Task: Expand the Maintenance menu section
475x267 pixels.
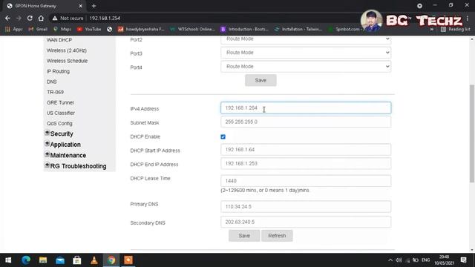Action: coord(65,155)
